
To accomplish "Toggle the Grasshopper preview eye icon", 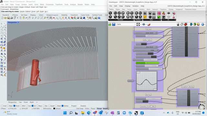I will pos(144,24).
